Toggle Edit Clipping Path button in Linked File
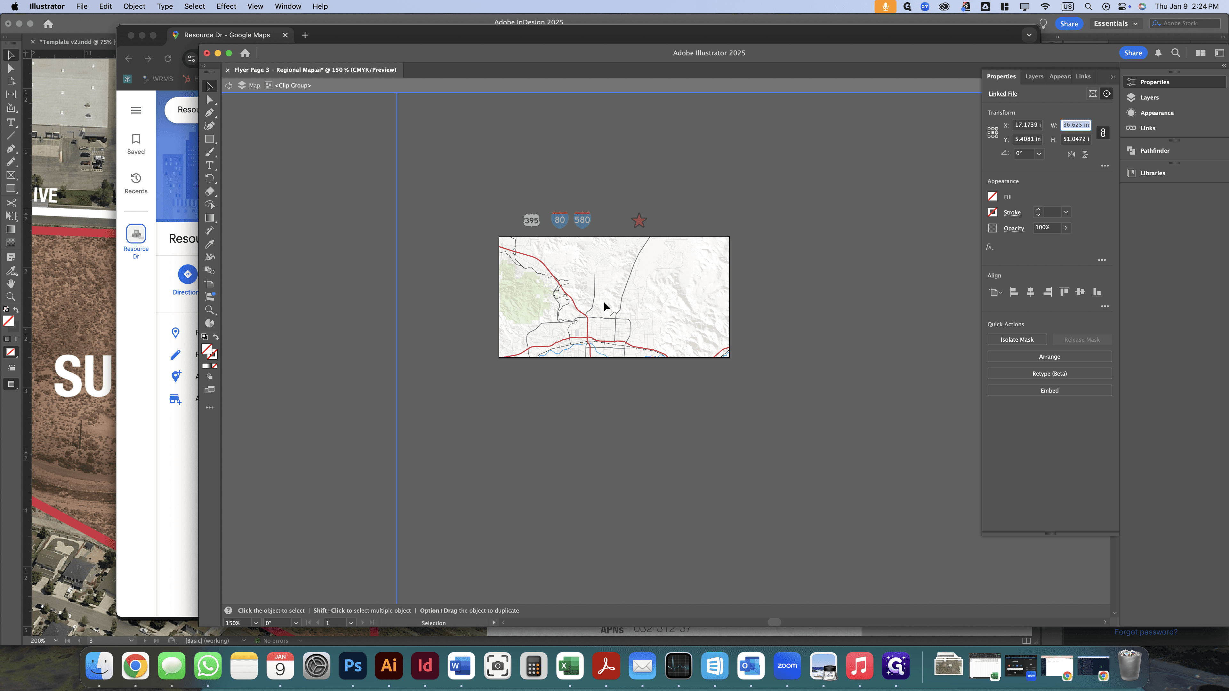Viewport: 1229px width, 691px height. pos(1093,93)
